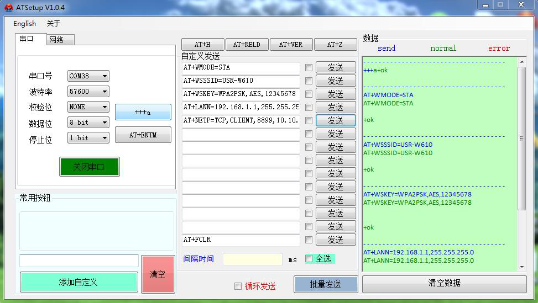Click the 串口号 label

[x=40, y=76]
